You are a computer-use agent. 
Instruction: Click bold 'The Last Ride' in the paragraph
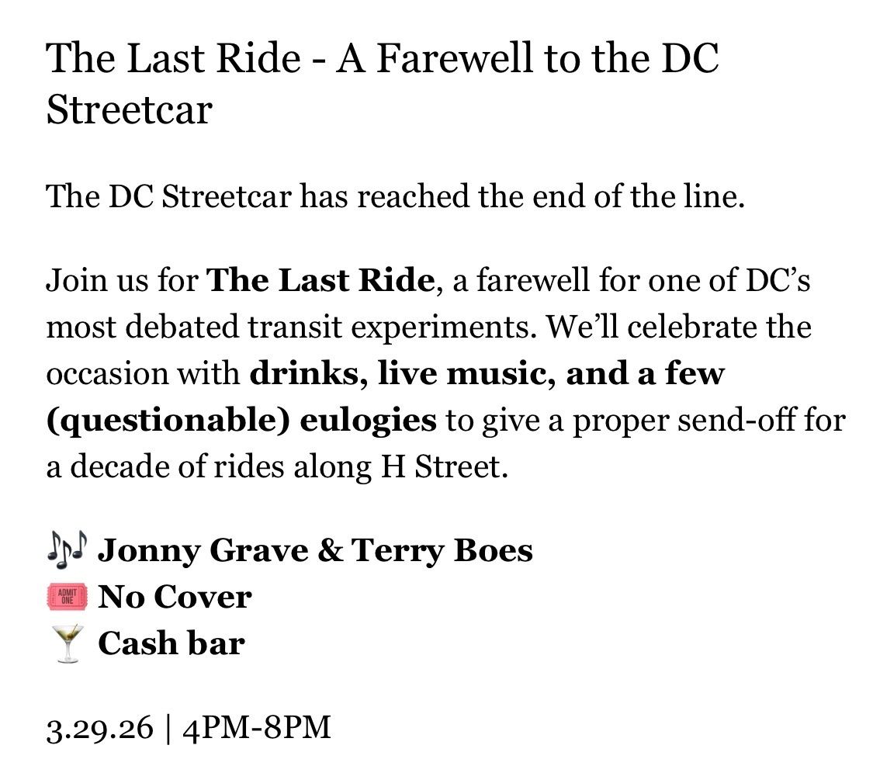[x=318, y=280]
